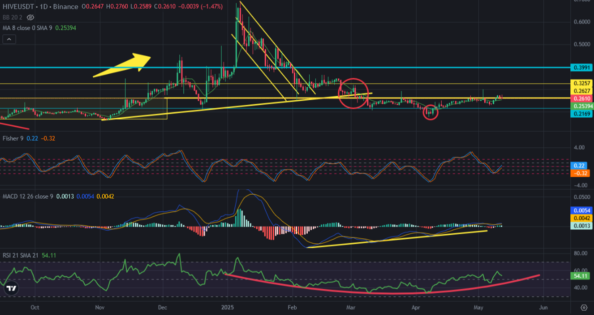Click the red 0.2610 current price label
The image size is (594, 315).
click(581, 98)
